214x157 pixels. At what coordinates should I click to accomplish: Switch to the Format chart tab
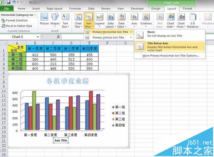click(187, 9)
